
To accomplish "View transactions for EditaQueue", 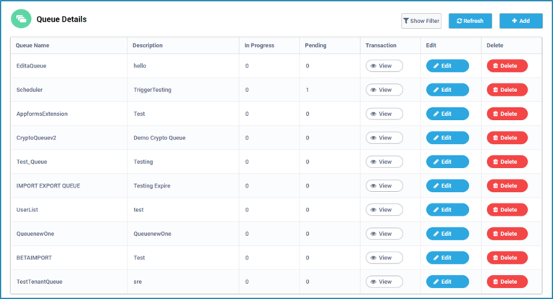I will pyautogui.click(x=384, y=66).
